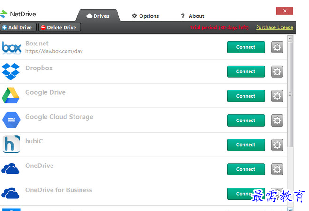Select the hubiC drive name
Viewport: 309px width, 211px height.
[x=34, y=141]
